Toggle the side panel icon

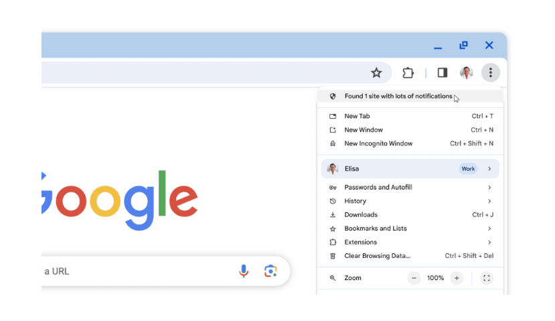pyautogui.click(x=443, y=72)
